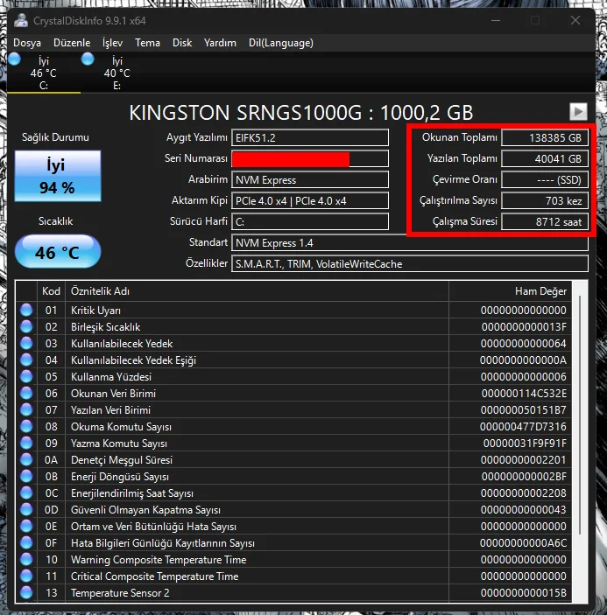Click the Seri Numarası field
The height and width of the screenshot is (615, 607).
[310, 159]
